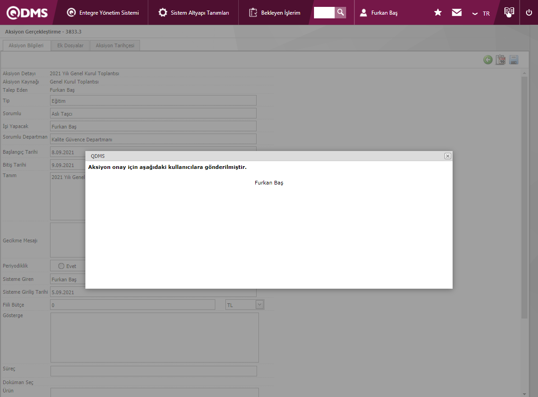Expand the TR language selector
This screenshot has width=538, height=397.
point(481,13)
